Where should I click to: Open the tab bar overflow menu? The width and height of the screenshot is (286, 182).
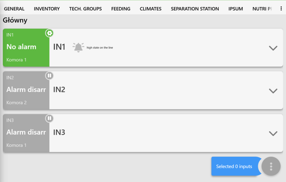click(281, 8)
